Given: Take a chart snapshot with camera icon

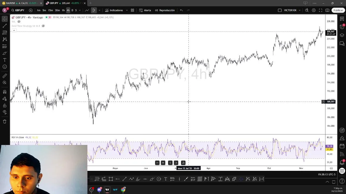Looking at the screenshot, I should pos(327,10).
